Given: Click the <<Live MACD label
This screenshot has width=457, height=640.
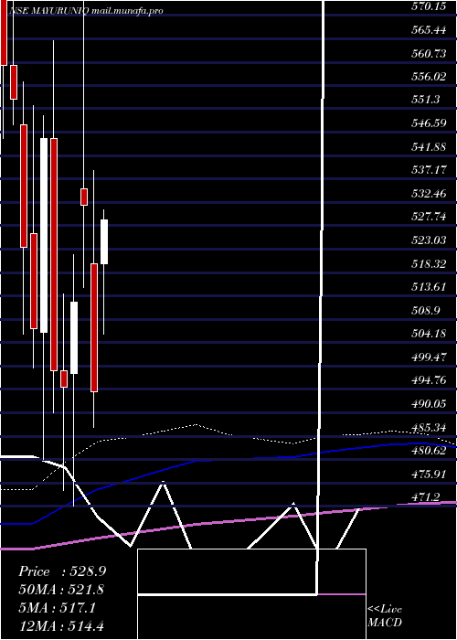Looking at the screenshot, I should pos(385,616).
